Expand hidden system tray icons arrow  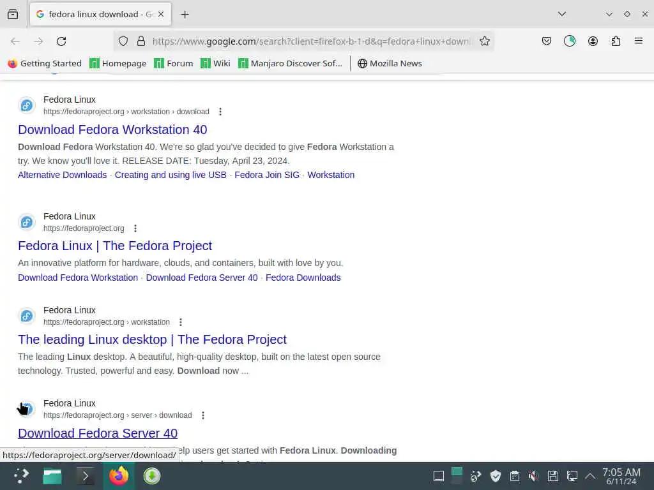click(x=589, y=476)
